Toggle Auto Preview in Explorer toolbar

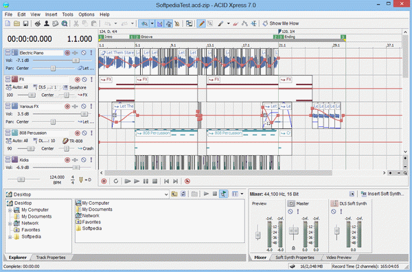(x=224, y=194)
